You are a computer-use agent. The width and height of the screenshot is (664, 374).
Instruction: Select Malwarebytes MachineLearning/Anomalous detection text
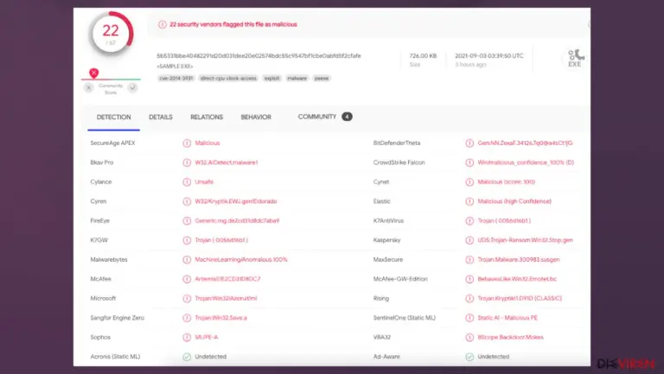[x=241, y=259]
